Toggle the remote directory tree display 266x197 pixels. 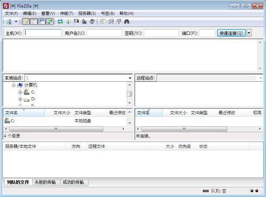[x=42, y=22]
